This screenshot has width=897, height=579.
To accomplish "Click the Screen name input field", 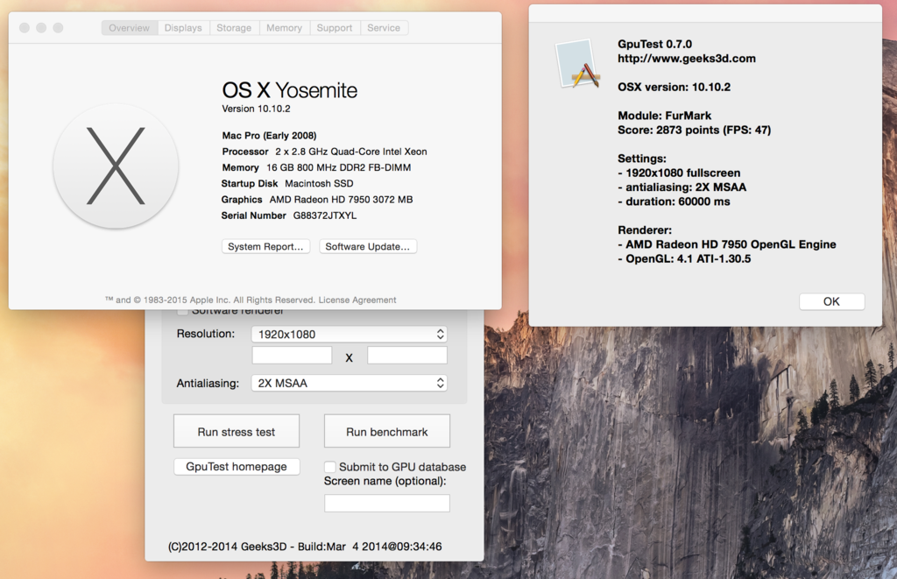I will pyautogui.click(x=386, y=503).
